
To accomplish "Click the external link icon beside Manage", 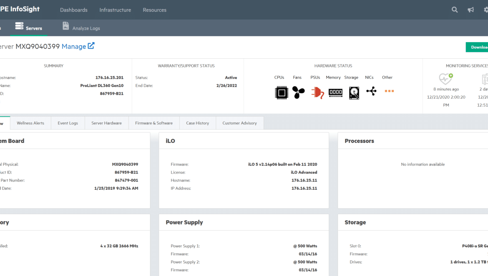I will pos(91,46).
